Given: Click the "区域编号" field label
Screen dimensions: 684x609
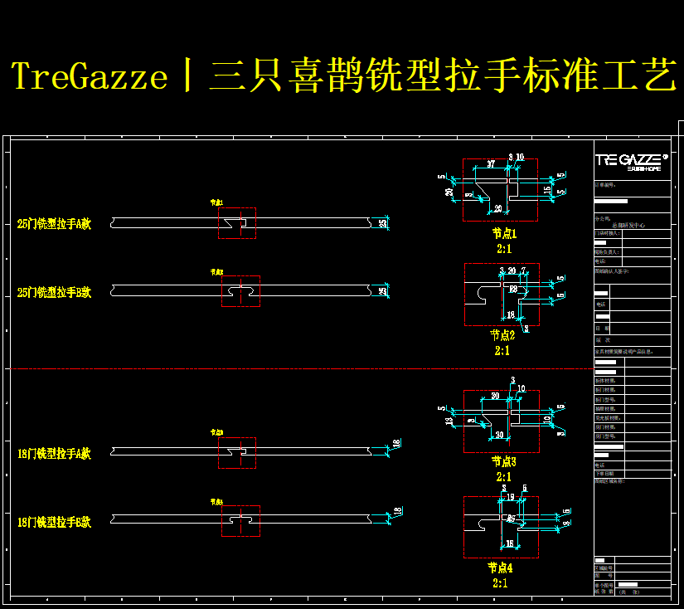Looking at the screenshot, I should click(x=604, y=568).
